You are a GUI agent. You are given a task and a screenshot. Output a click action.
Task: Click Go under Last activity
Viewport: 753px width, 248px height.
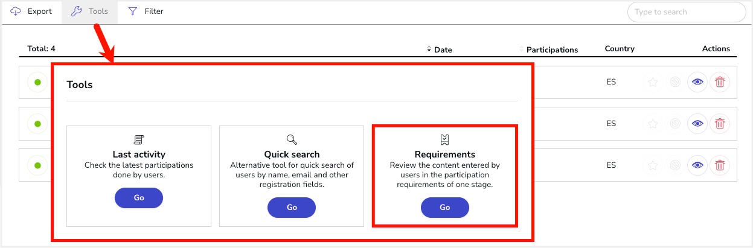[139, 198]
